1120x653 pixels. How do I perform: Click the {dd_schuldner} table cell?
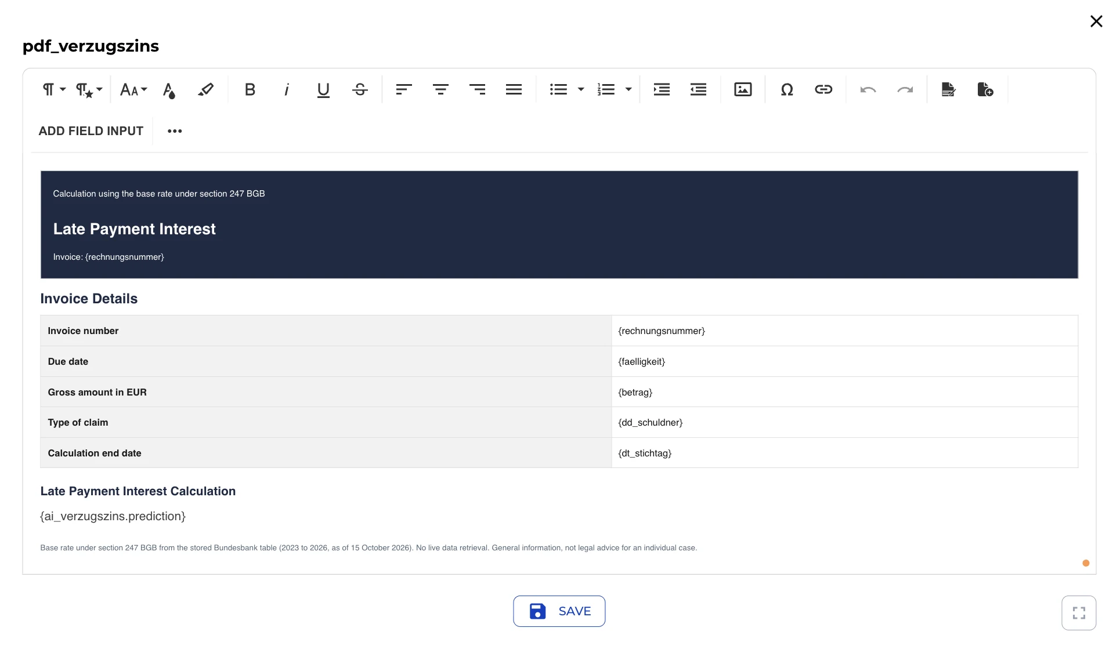[x=844, y=422]
